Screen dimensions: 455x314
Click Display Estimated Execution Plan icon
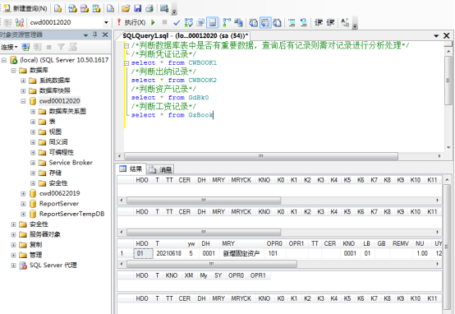[189, 22]
